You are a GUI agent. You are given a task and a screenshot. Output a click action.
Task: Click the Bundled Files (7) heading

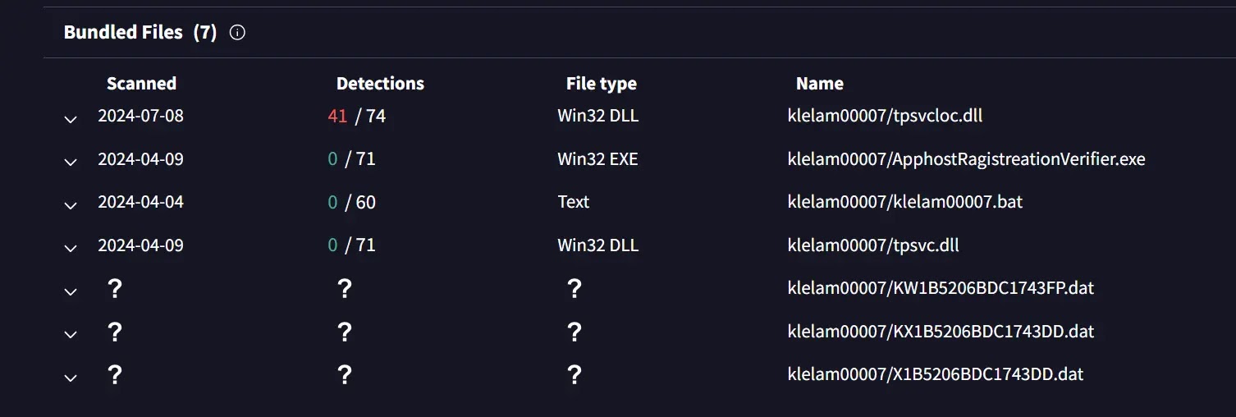(x=140, y=33)
